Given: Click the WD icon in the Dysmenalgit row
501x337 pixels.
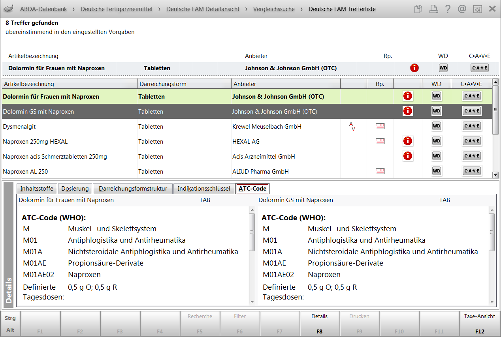Looking at the screenshot, I should 437,126.
